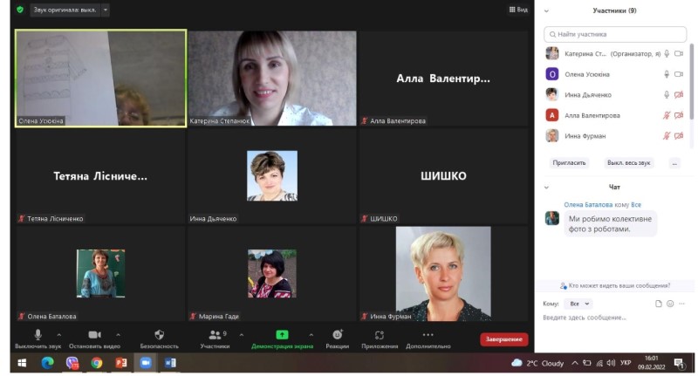Viewport: 698px width, 376px height.
Task: Toggle Звук оригинала original sound setting
Action: point(63,10)
